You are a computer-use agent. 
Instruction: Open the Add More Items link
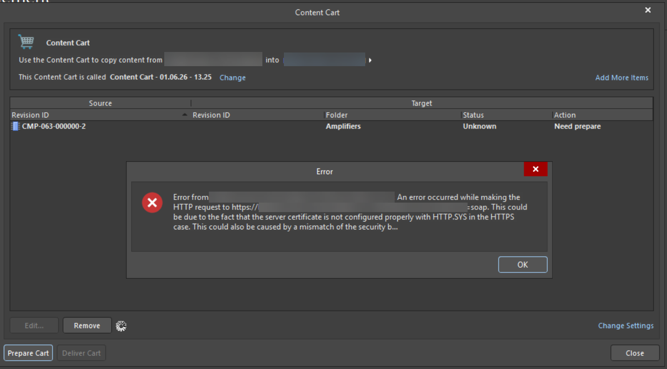622,78
